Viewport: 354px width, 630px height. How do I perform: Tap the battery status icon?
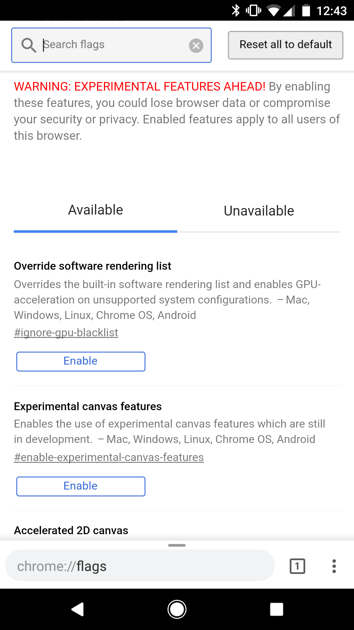click(x=306, y=10)
